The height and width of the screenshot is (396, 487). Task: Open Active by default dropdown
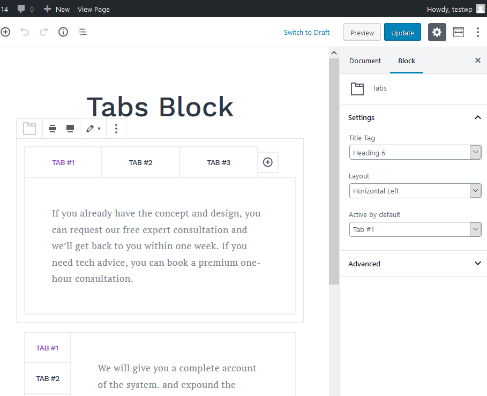415,229
